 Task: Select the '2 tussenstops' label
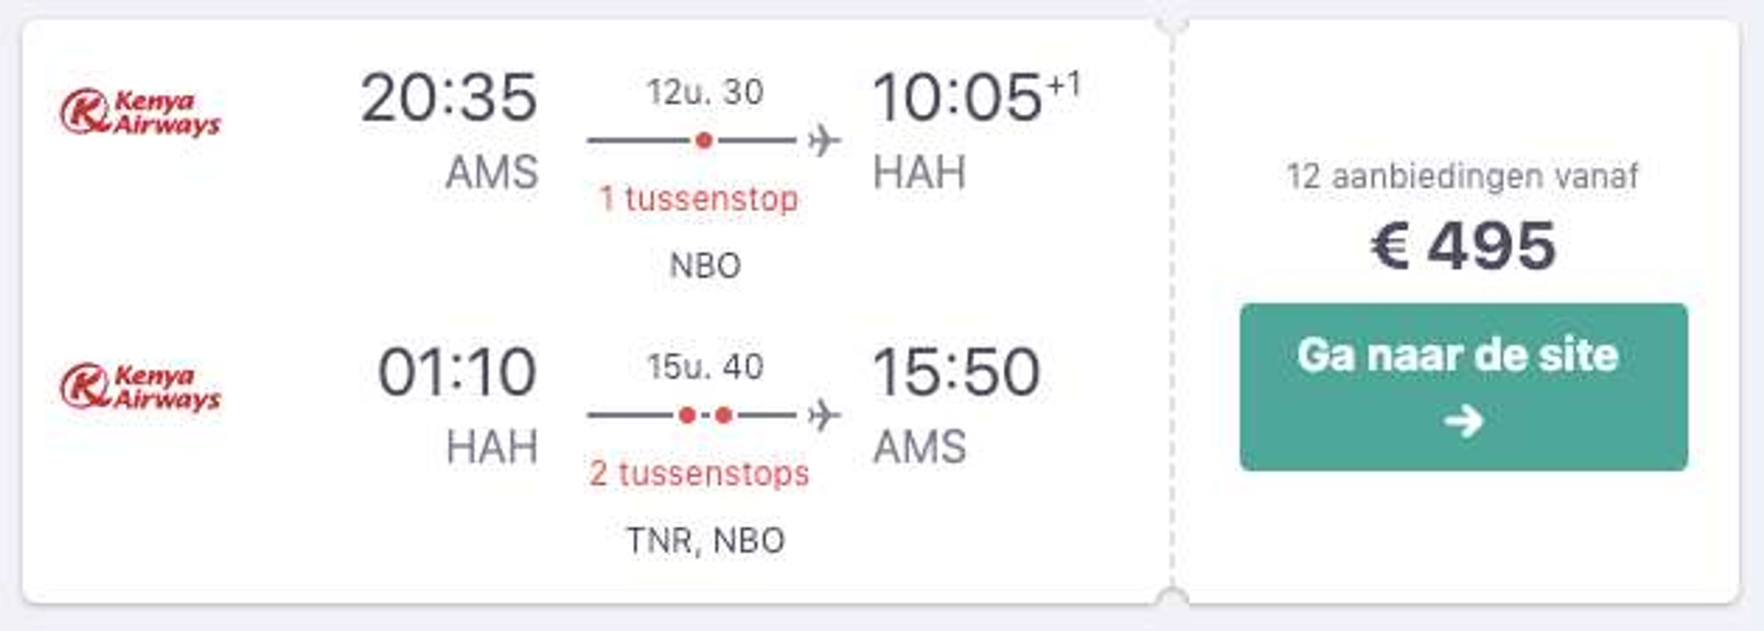699,473
